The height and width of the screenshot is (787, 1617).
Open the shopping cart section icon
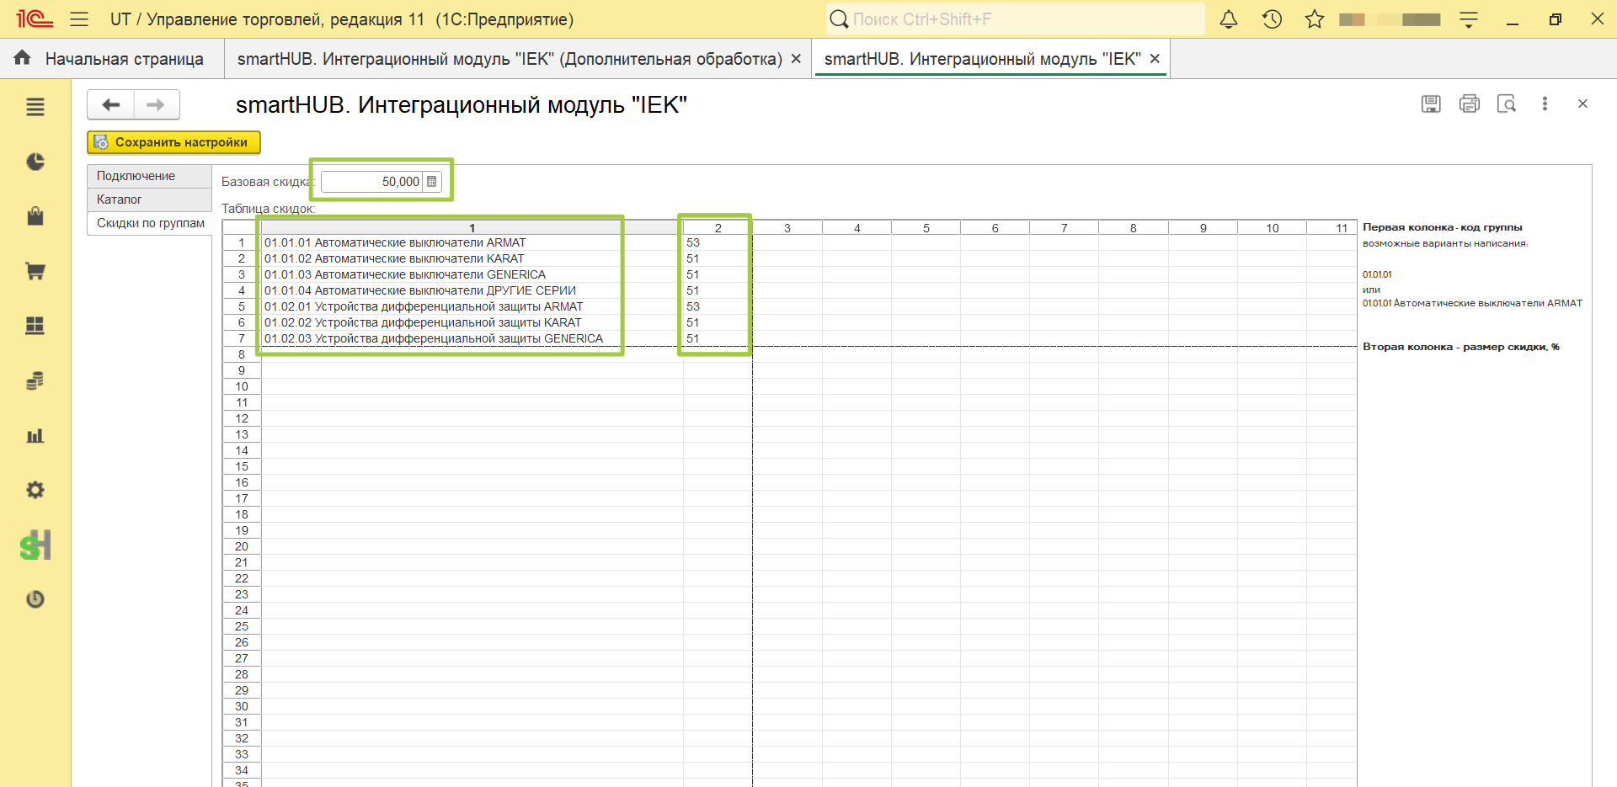[35, 271]
